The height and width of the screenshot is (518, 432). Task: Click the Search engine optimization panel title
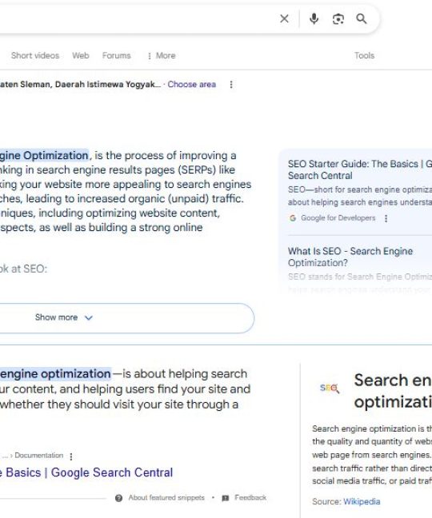point(393,391)
